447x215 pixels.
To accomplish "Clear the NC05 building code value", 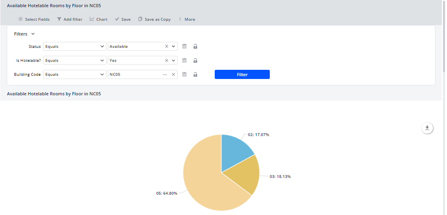I will coord(174,75).
